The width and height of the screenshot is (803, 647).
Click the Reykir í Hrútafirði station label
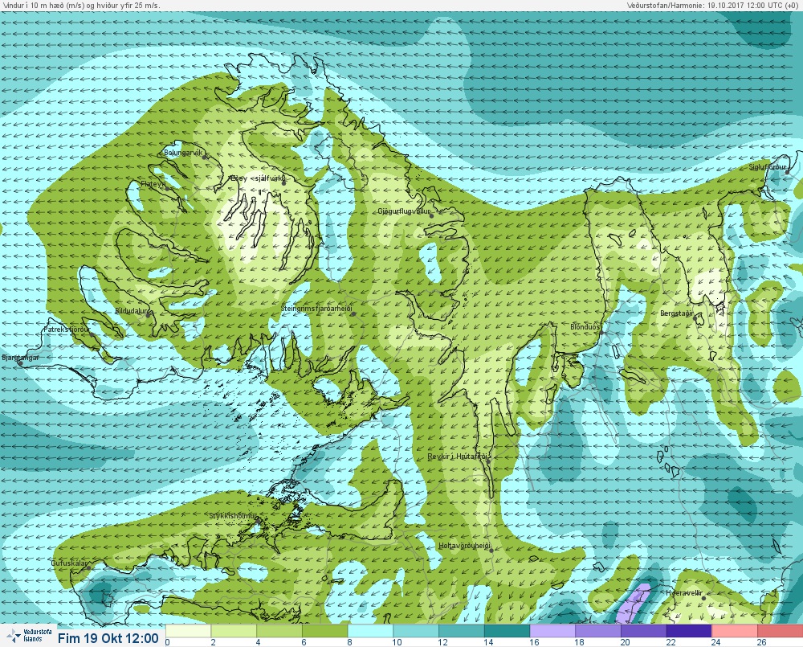459,457
